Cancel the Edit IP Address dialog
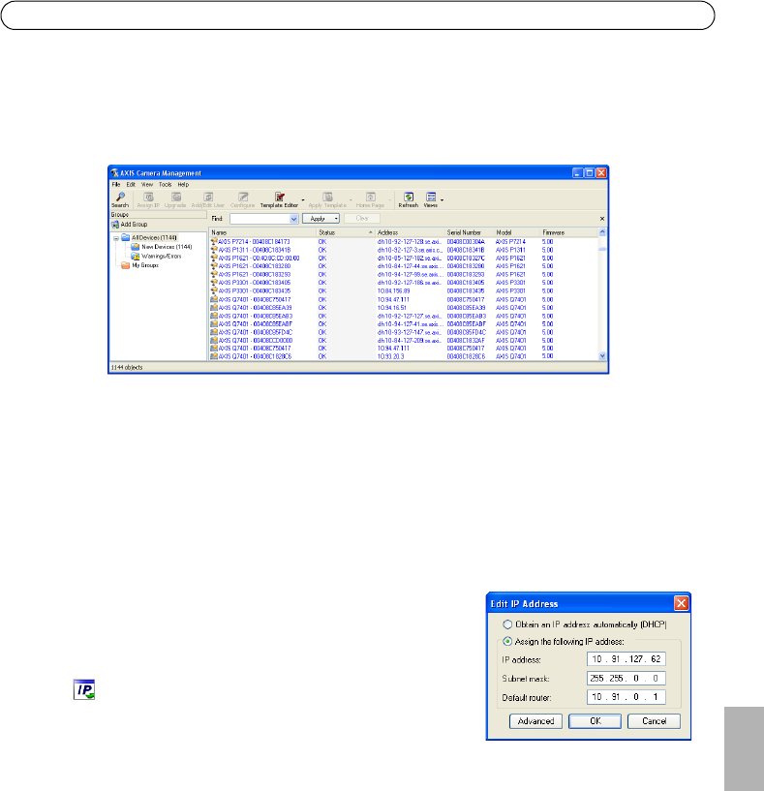Image resolution: width=764 pixels, height=791 pixels. (x=654, y=721)
